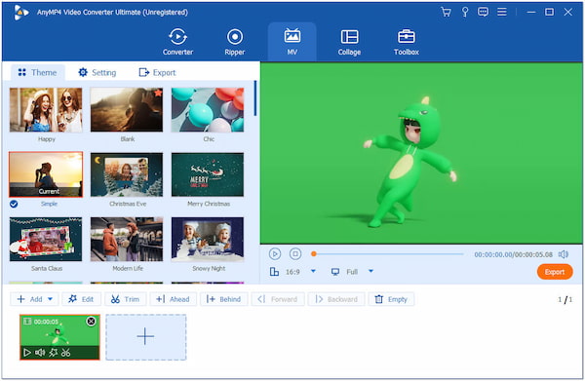
Task: Click the Empty trash button
Action: coord(391,299)
